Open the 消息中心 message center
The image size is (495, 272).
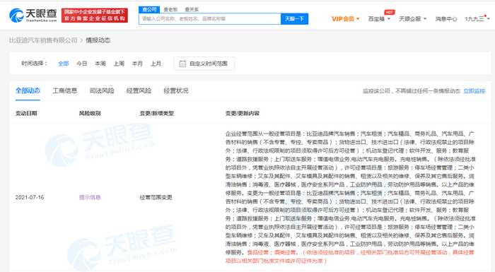[x=445, y=19]
